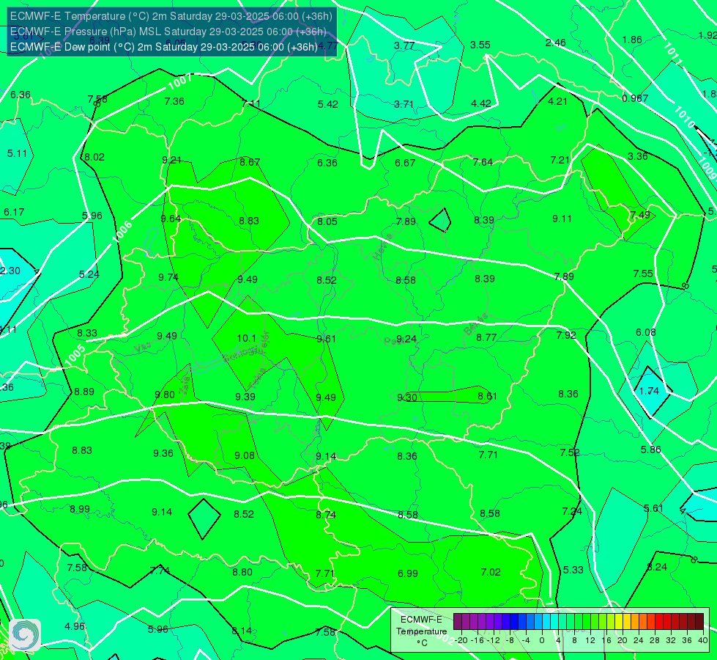Click the 8.05 temperature value

(327, 221)
